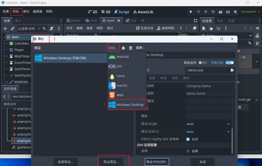
Task: Open 搜索帮助 search help
Action: 166,28
